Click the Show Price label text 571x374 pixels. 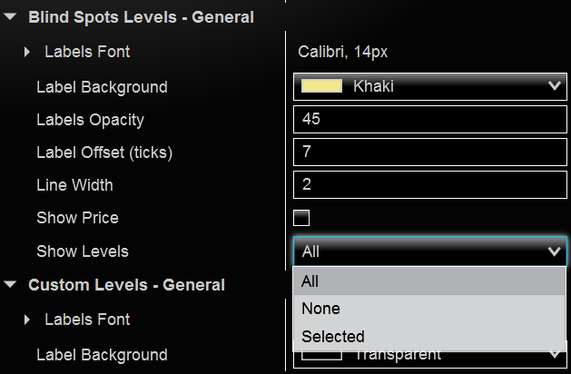pos(77,218)
